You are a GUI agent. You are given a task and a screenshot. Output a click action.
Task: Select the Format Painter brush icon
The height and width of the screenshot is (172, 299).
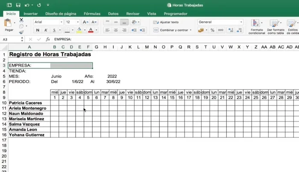(21, 32)
